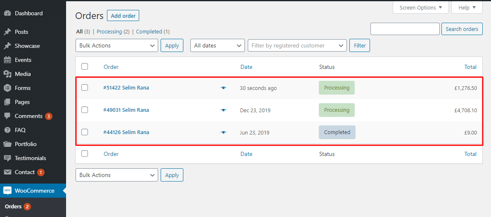Open Orders submenu under WooCommerce
This screenshot has width=491, height=217.
[x=13, y=206]
